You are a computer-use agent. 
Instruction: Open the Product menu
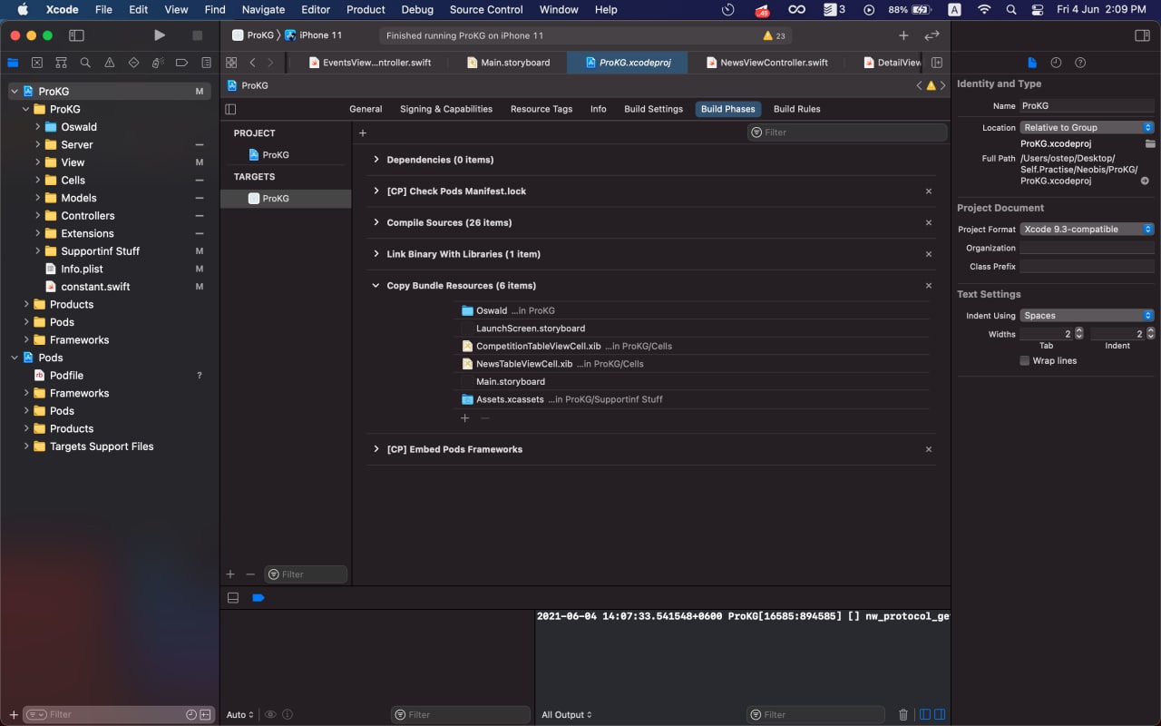coord(366,10)
